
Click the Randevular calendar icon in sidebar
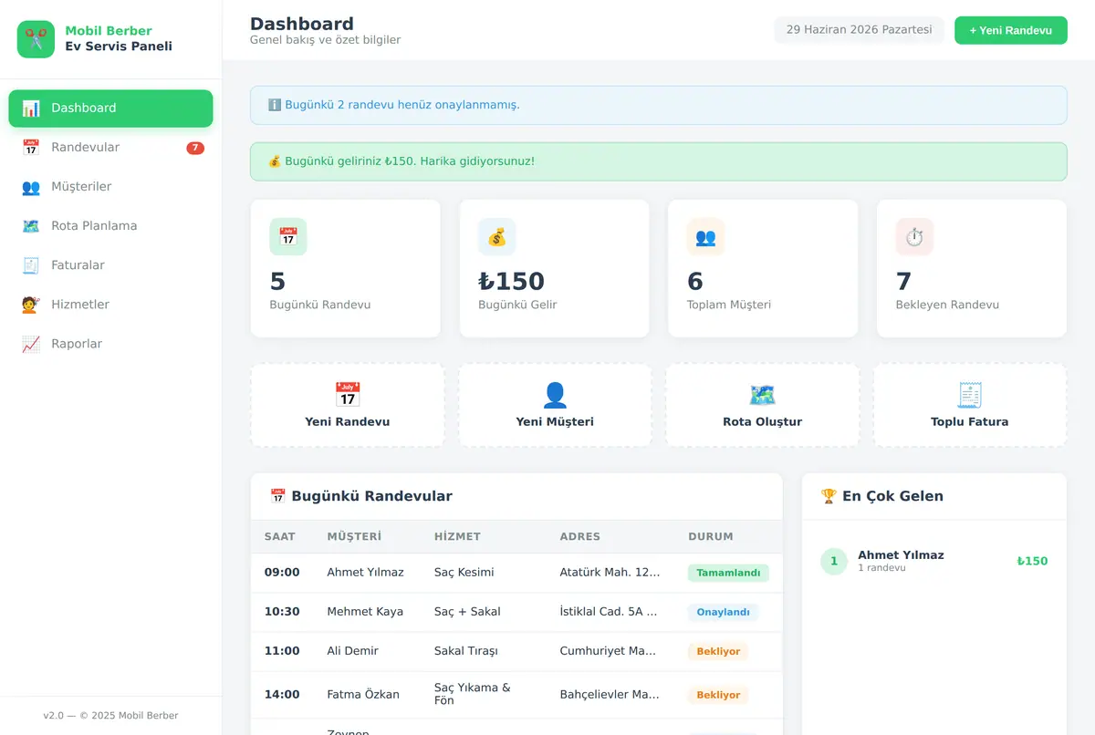[31, 148]
